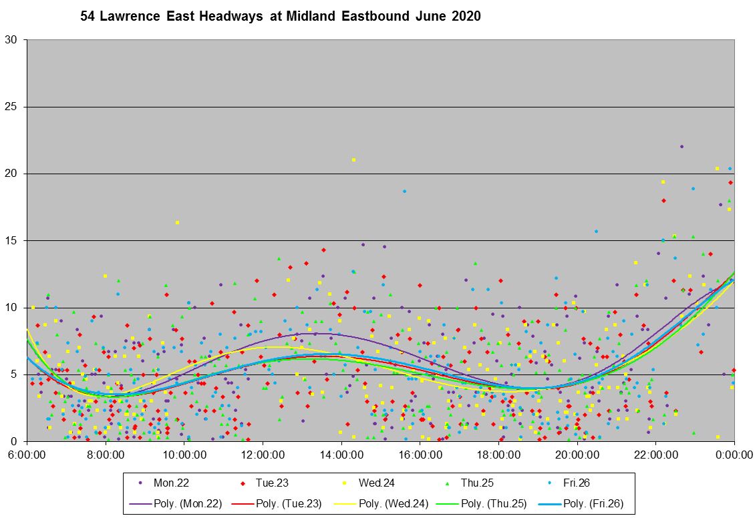Click the purple Mon.22 legend marker
The image size is (755, 518).
[x=140, y=482]
